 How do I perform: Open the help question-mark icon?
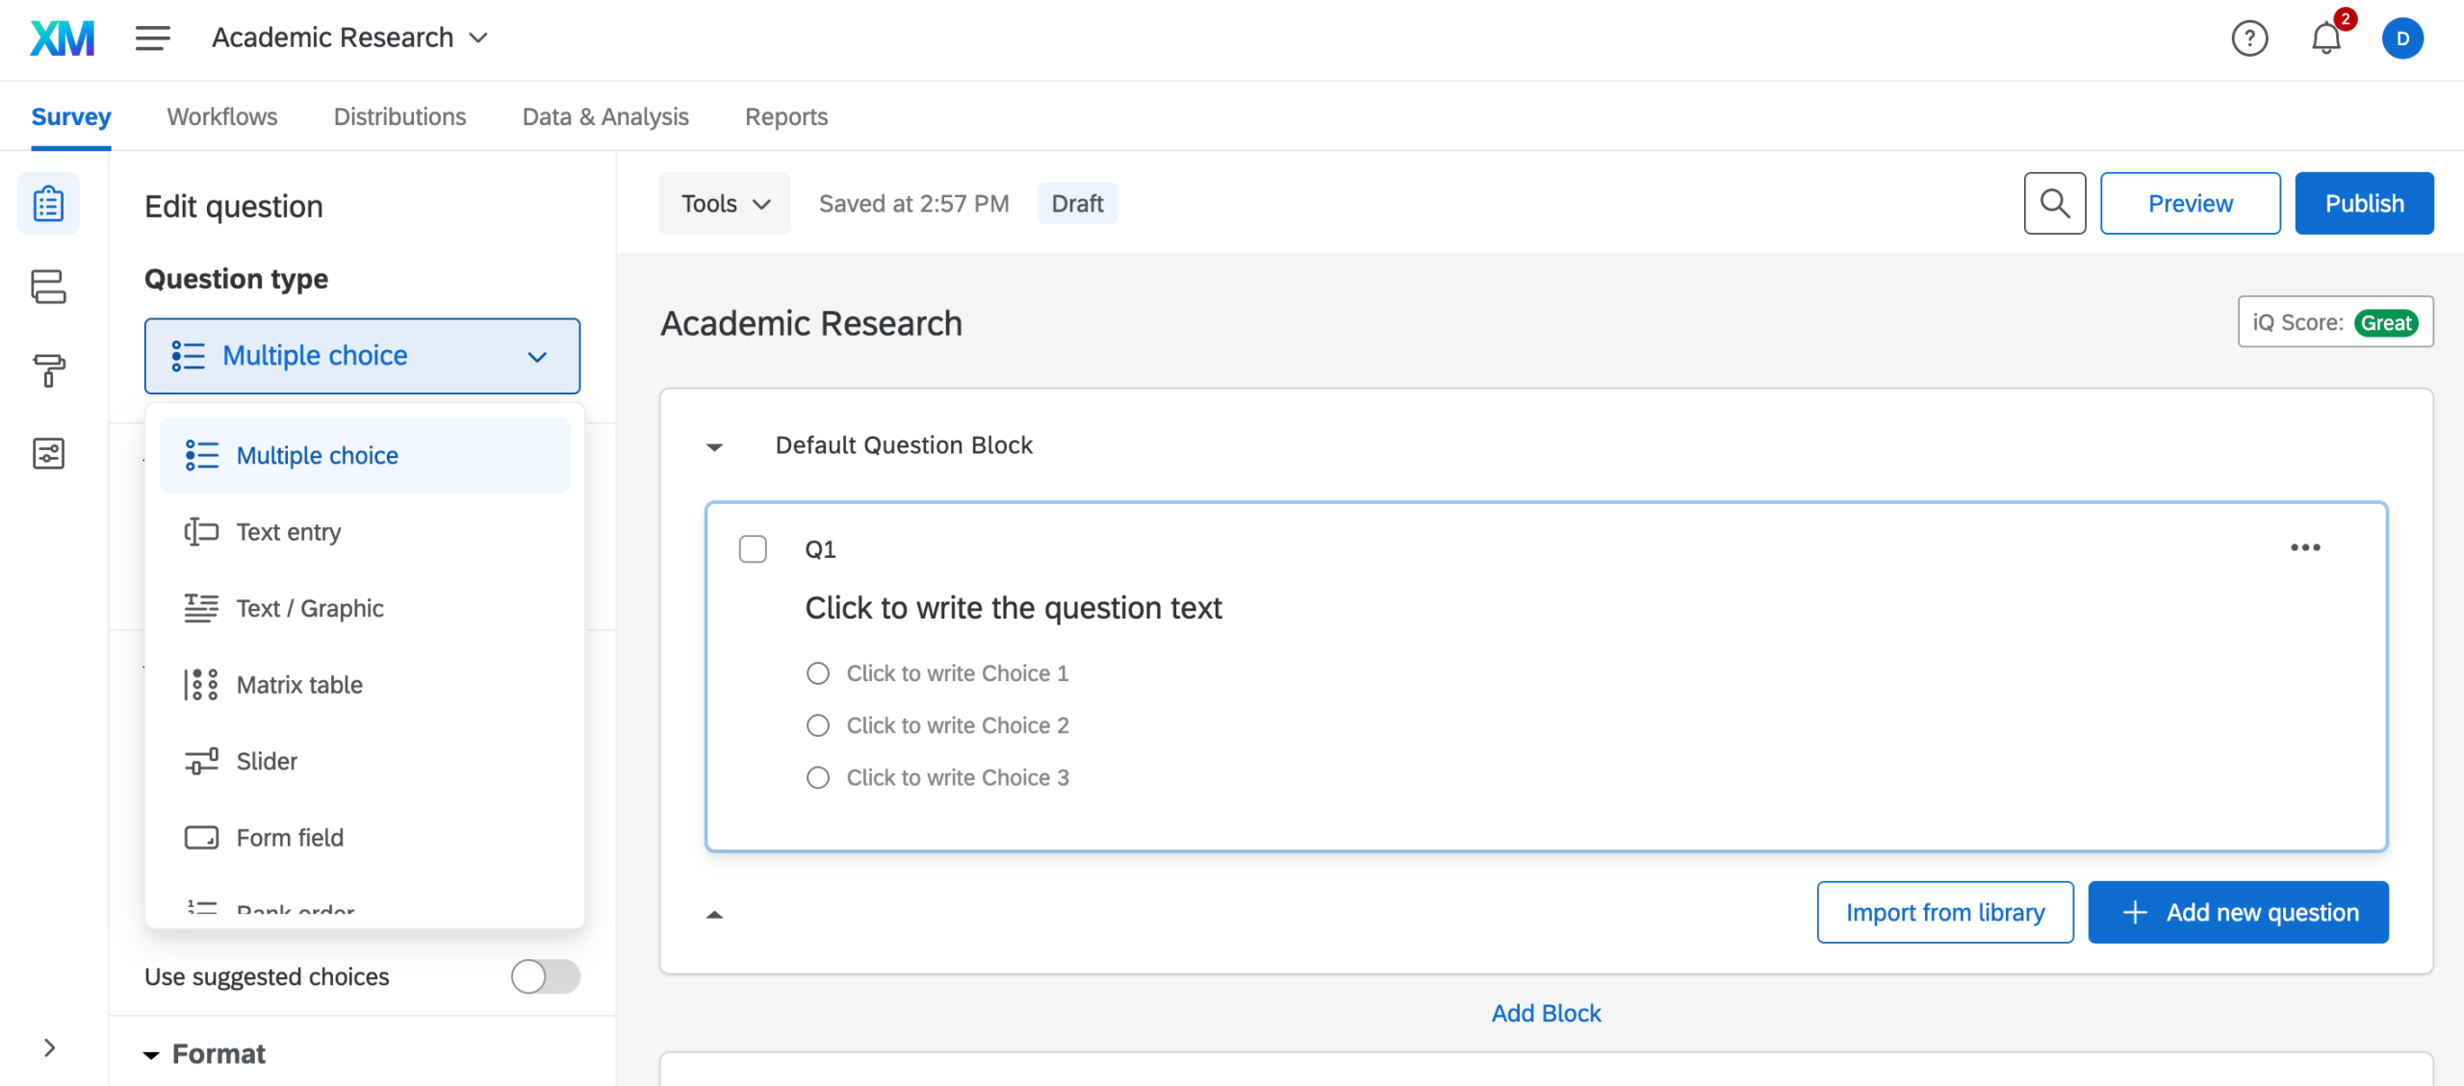click(2250, 38)
